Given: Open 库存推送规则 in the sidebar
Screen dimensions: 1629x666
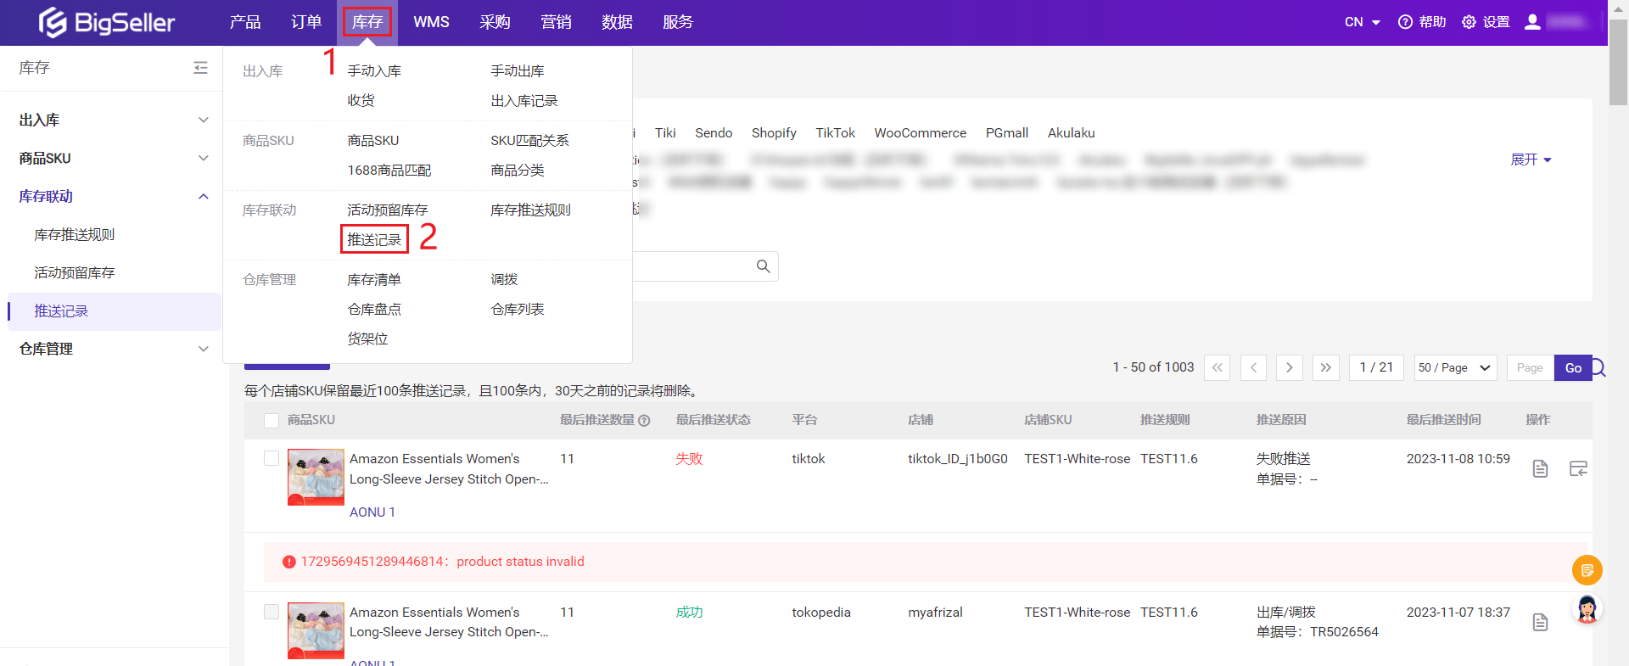Looking at the screenshot, I should click(75, 235).
